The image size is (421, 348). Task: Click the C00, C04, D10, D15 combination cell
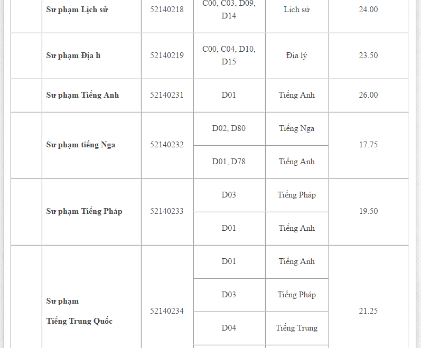(229, 55)
